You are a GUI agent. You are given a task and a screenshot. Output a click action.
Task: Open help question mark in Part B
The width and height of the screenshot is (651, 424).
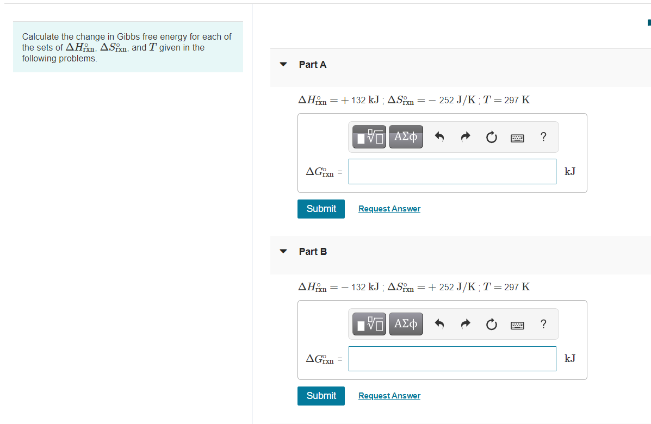pyautogui.click(x=543, y=323)
